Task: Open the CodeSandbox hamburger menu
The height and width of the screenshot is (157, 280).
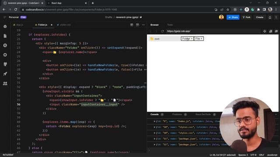Action: [5, 17]
